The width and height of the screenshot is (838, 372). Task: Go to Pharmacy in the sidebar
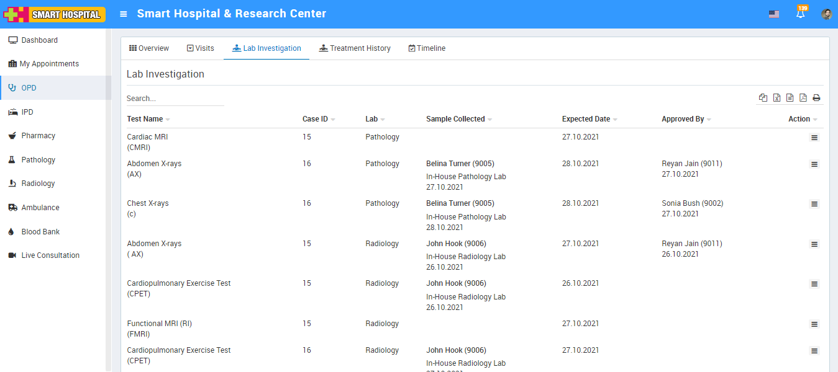pyautogui.click(x=38, y=136)
